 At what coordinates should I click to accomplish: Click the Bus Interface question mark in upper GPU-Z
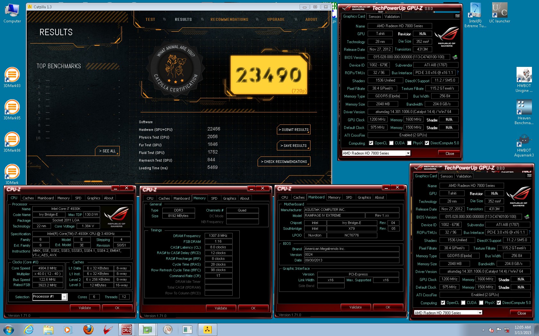(x=458, y=73)
